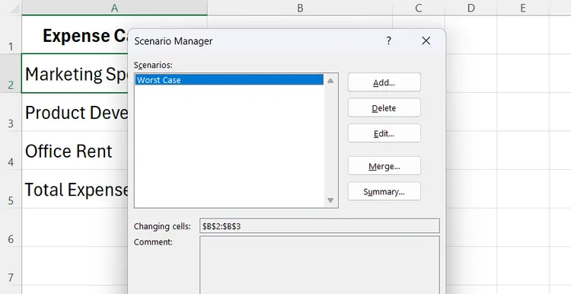Click scenarios list scroll down arrow
This screenshot has width=571, height=294.
coord(330,200)
